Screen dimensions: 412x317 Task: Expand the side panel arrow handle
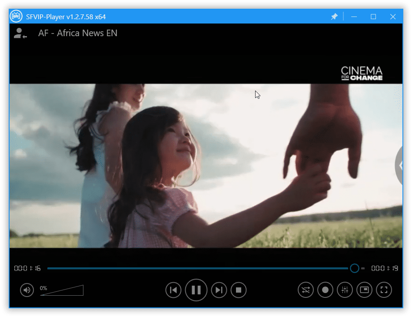click(399, 165)
